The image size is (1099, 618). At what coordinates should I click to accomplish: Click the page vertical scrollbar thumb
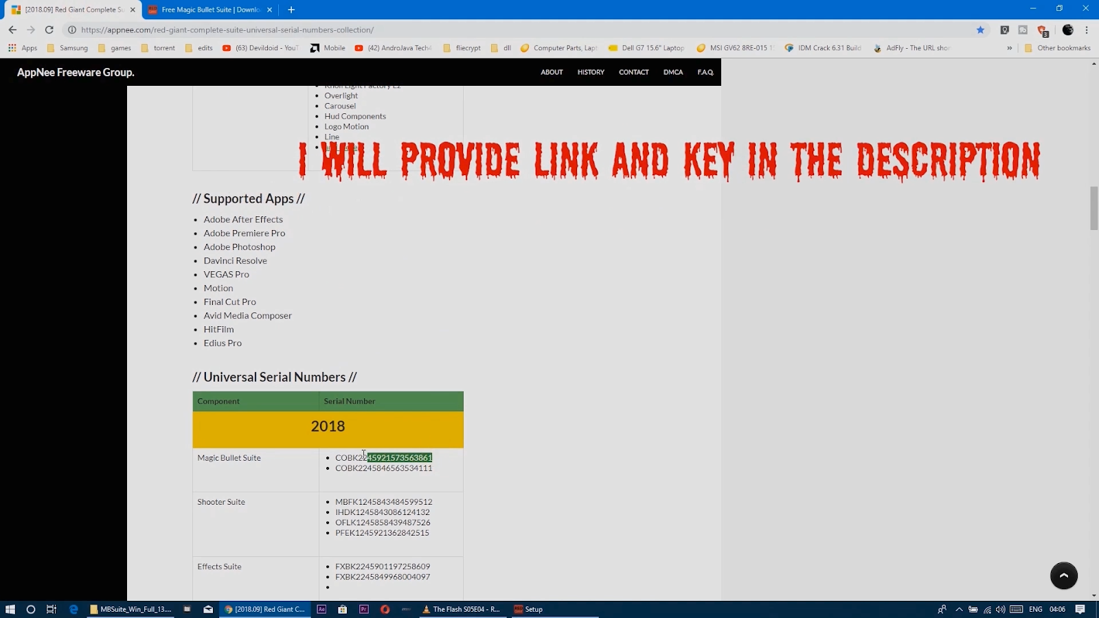(1094, 208)
